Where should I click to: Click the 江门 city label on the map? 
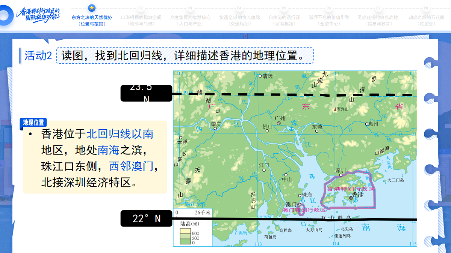(264, 165)
